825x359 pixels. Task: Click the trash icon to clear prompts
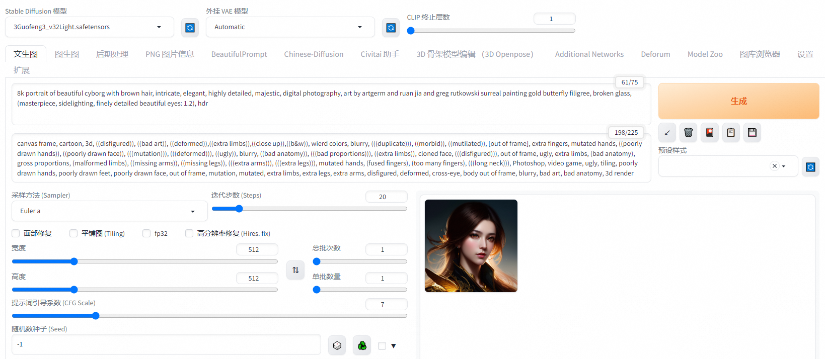point(688,132)
